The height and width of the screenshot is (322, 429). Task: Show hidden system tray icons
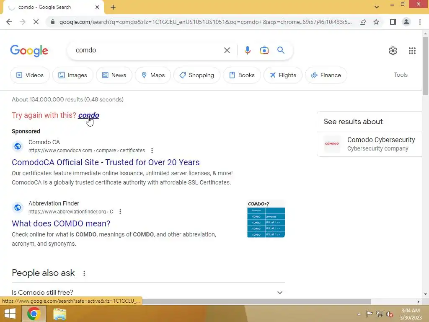point(359,314)
